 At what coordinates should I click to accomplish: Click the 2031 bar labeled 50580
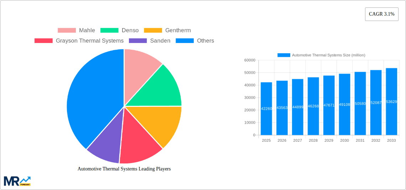click(360, 103)
